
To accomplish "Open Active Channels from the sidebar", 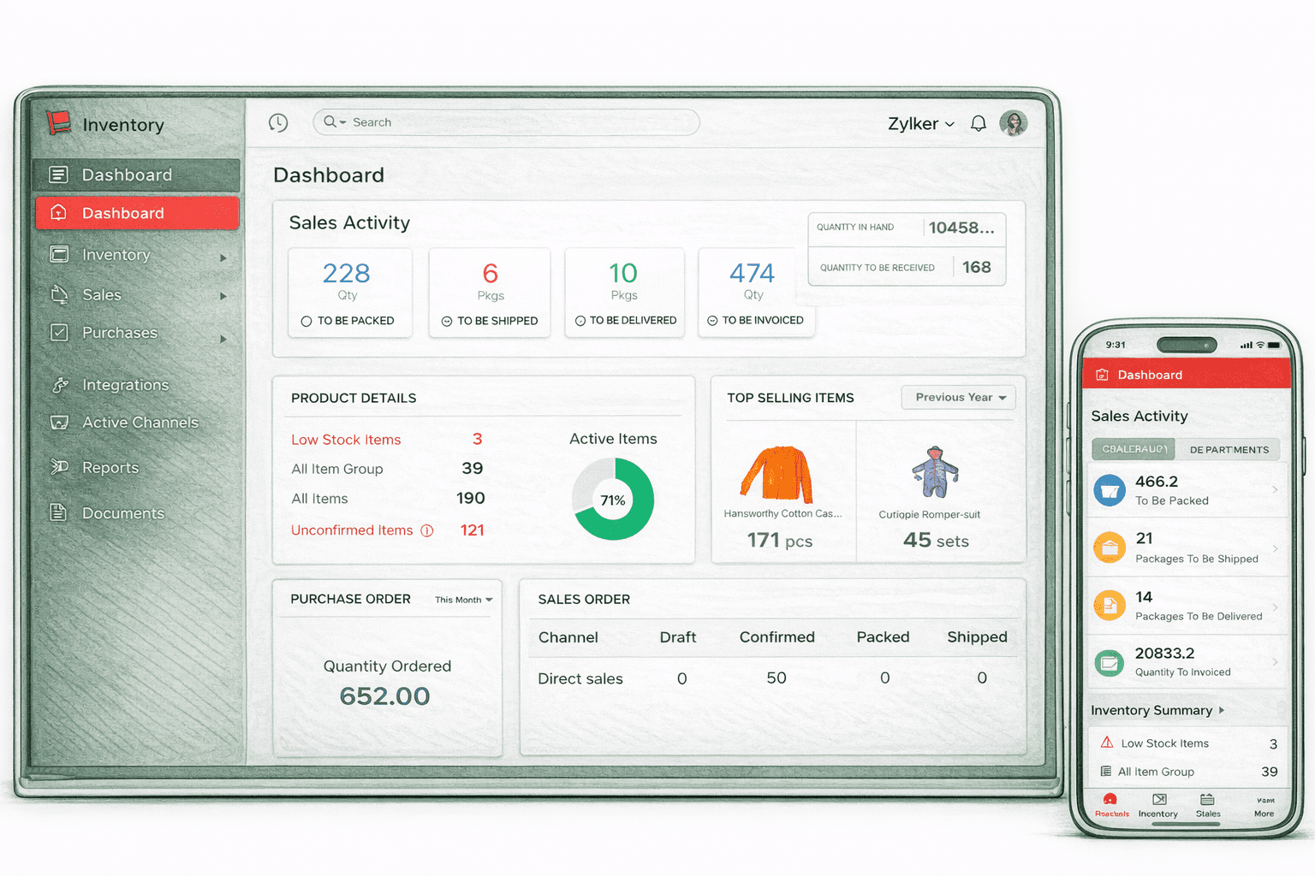I will [59, 423].
